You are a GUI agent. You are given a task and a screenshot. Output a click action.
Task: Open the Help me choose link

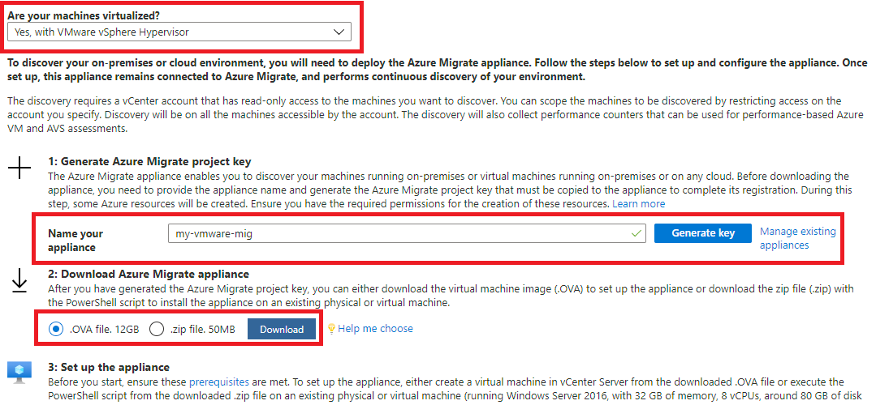(x=375, y=329)
